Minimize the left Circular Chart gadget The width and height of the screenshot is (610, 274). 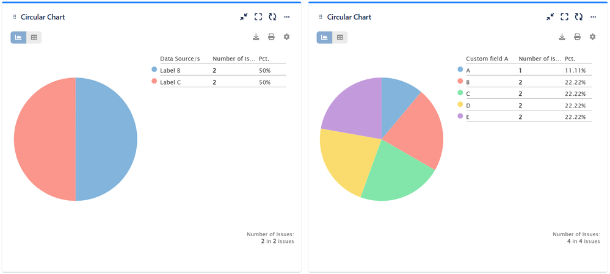[244, 16]
